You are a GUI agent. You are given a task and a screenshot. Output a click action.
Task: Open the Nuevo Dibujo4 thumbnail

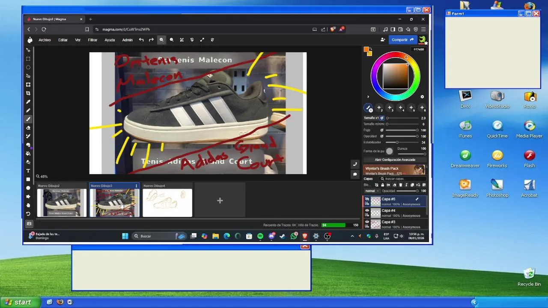[x=167, y=203]
